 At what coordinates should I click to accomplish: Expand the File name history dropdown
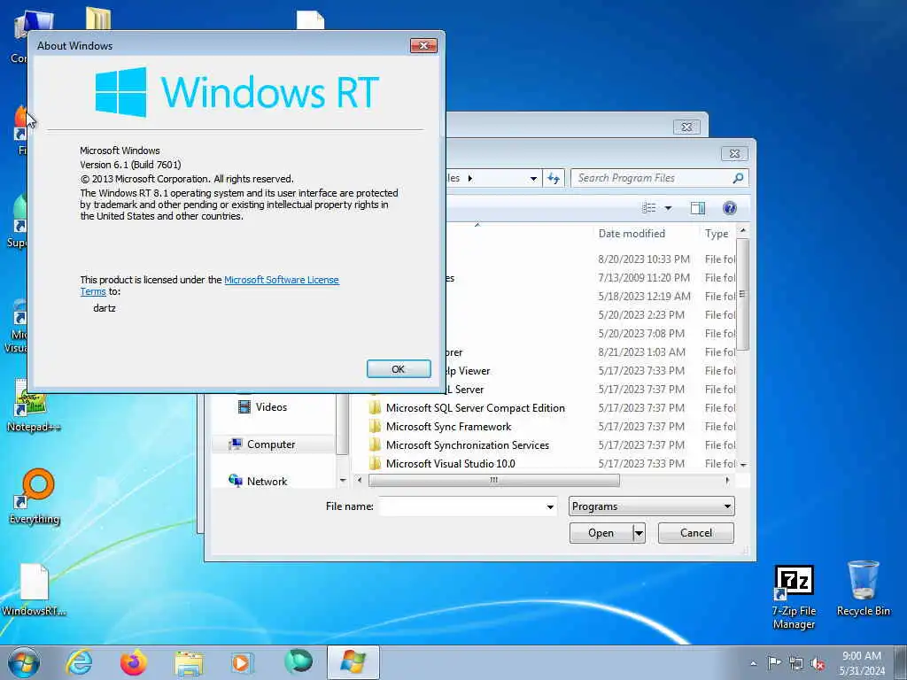tap(550, 507)
